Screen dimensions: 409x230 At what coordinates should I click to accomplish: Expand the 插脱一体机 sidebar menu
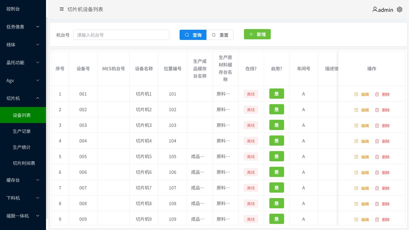(23, 216)
